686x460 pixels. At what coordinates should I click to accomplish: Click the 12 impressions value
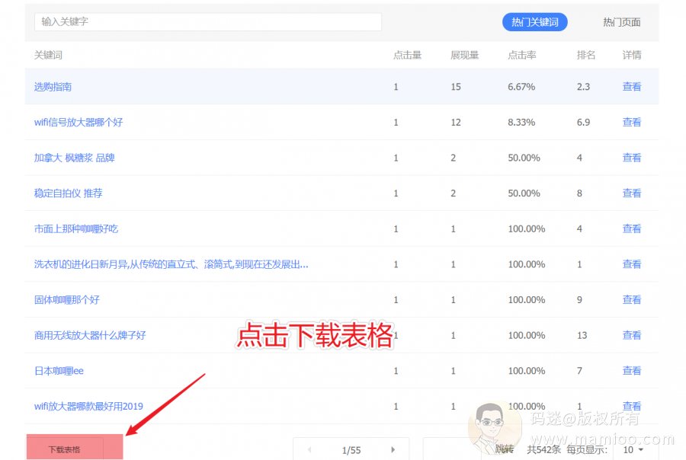tap(456, 122)
